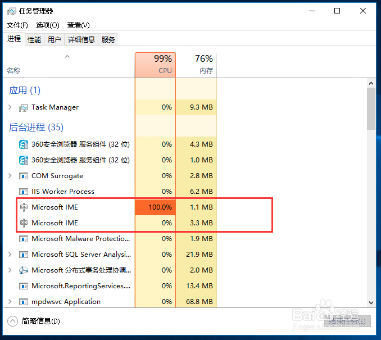Click the 9.3 MB memory cell
The image size is (381, 340).
pyautogui.click(x=196, y=107)
